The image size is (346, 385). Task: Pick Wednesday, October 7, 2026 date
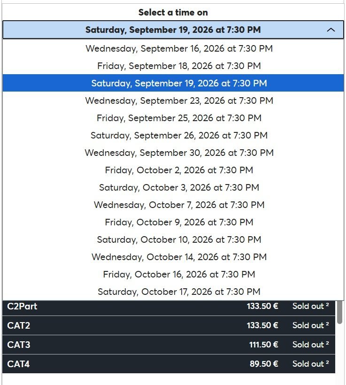179,205
